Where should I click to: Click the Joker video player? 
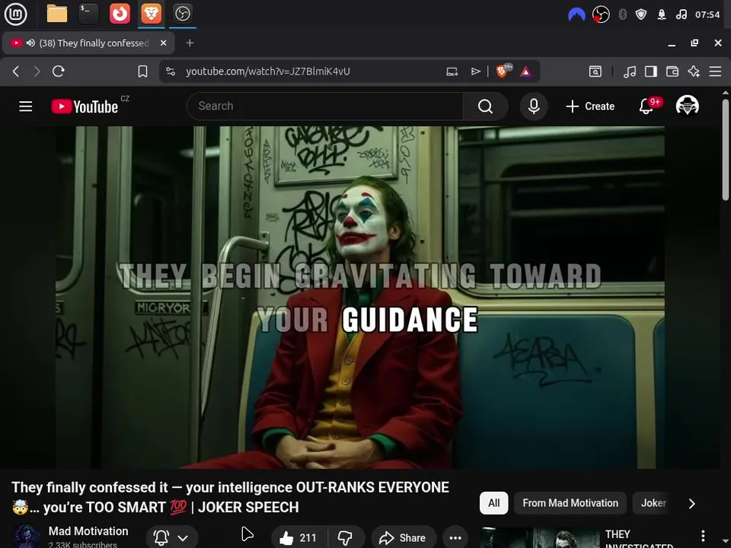(360, 298)
